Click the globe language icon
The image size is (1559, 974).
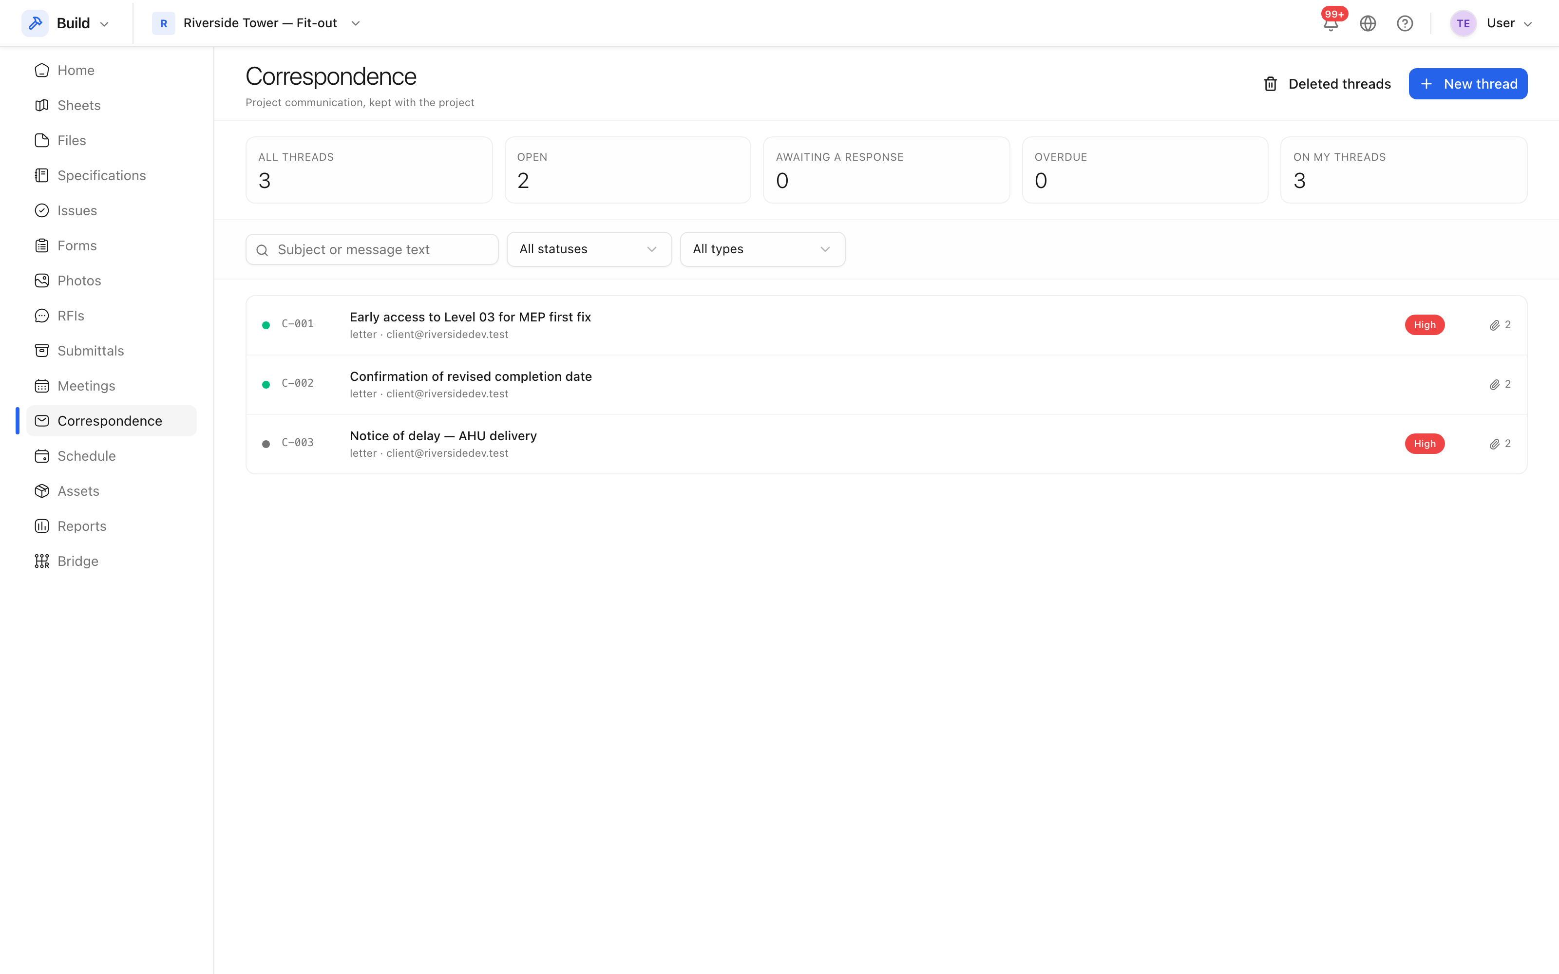click(1368, 23)
